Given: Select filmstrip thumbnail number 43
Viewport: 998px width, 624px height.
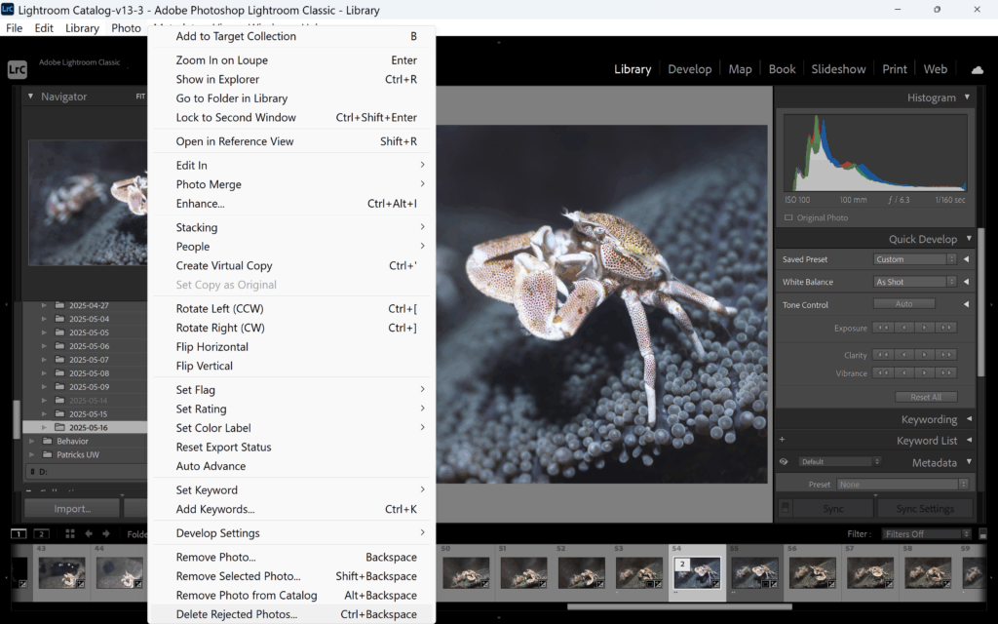Looking at the screenshot, I should click(x=61, y=572).
